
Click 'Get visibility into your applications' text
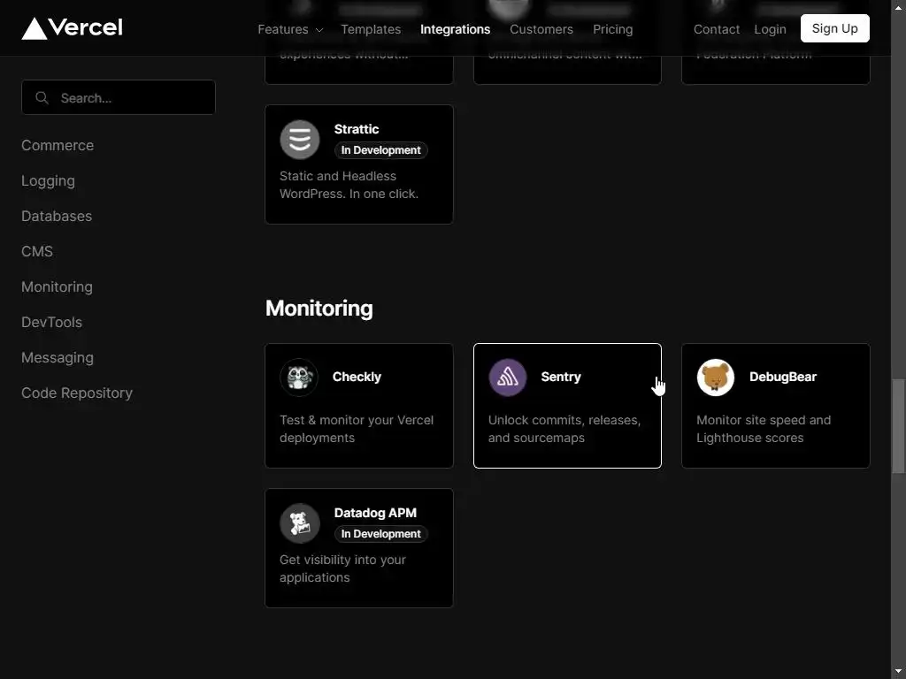(x=342, y=568)
